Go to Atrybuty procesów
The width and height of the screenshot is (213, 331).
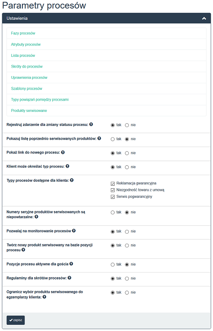26,44
